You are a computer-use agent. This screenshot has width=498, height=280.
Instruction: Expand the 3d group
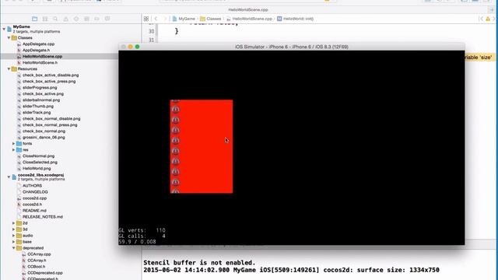point(14,229)
